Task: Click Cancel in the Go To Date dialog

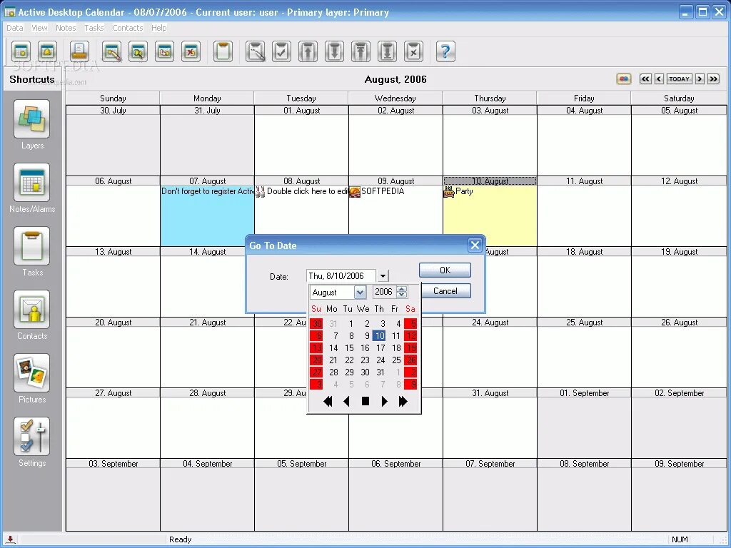Action: (x=445, y=291)
